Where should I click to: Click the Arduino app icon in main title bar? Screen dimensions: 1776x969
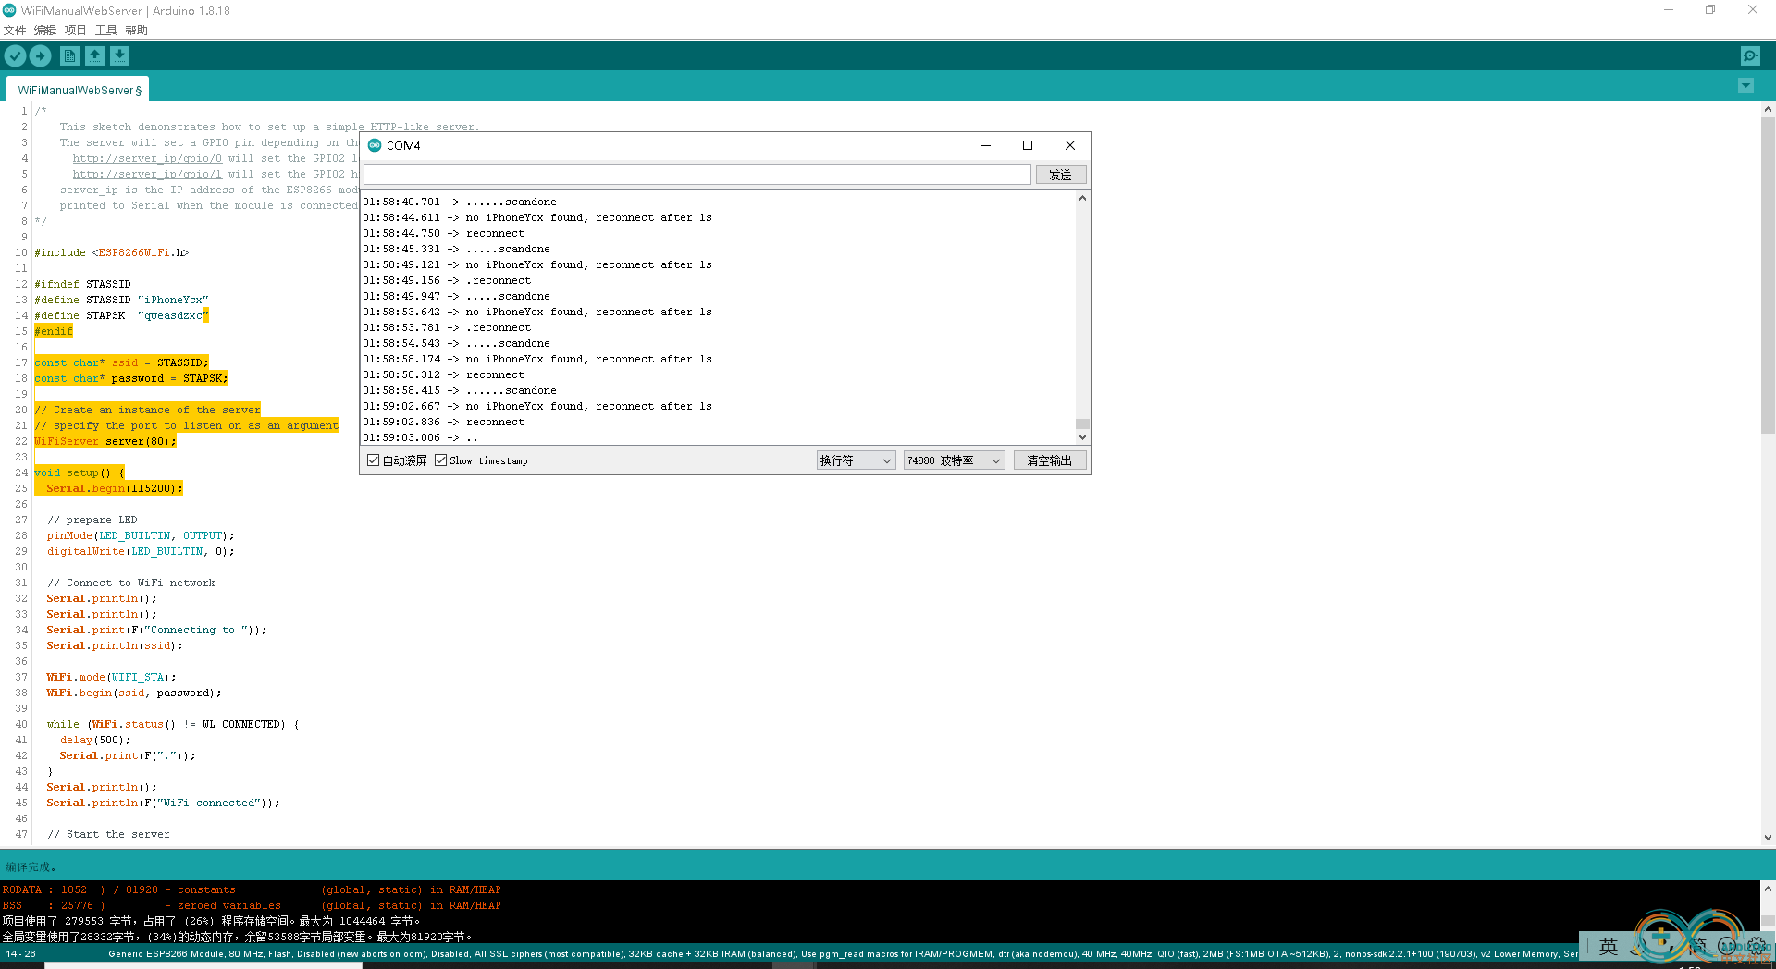10,10
